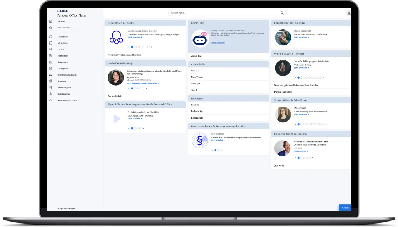Click Tatjana Angert's portrait thumbnail
The image size is (398, 227).
click(x=116, y=77)
